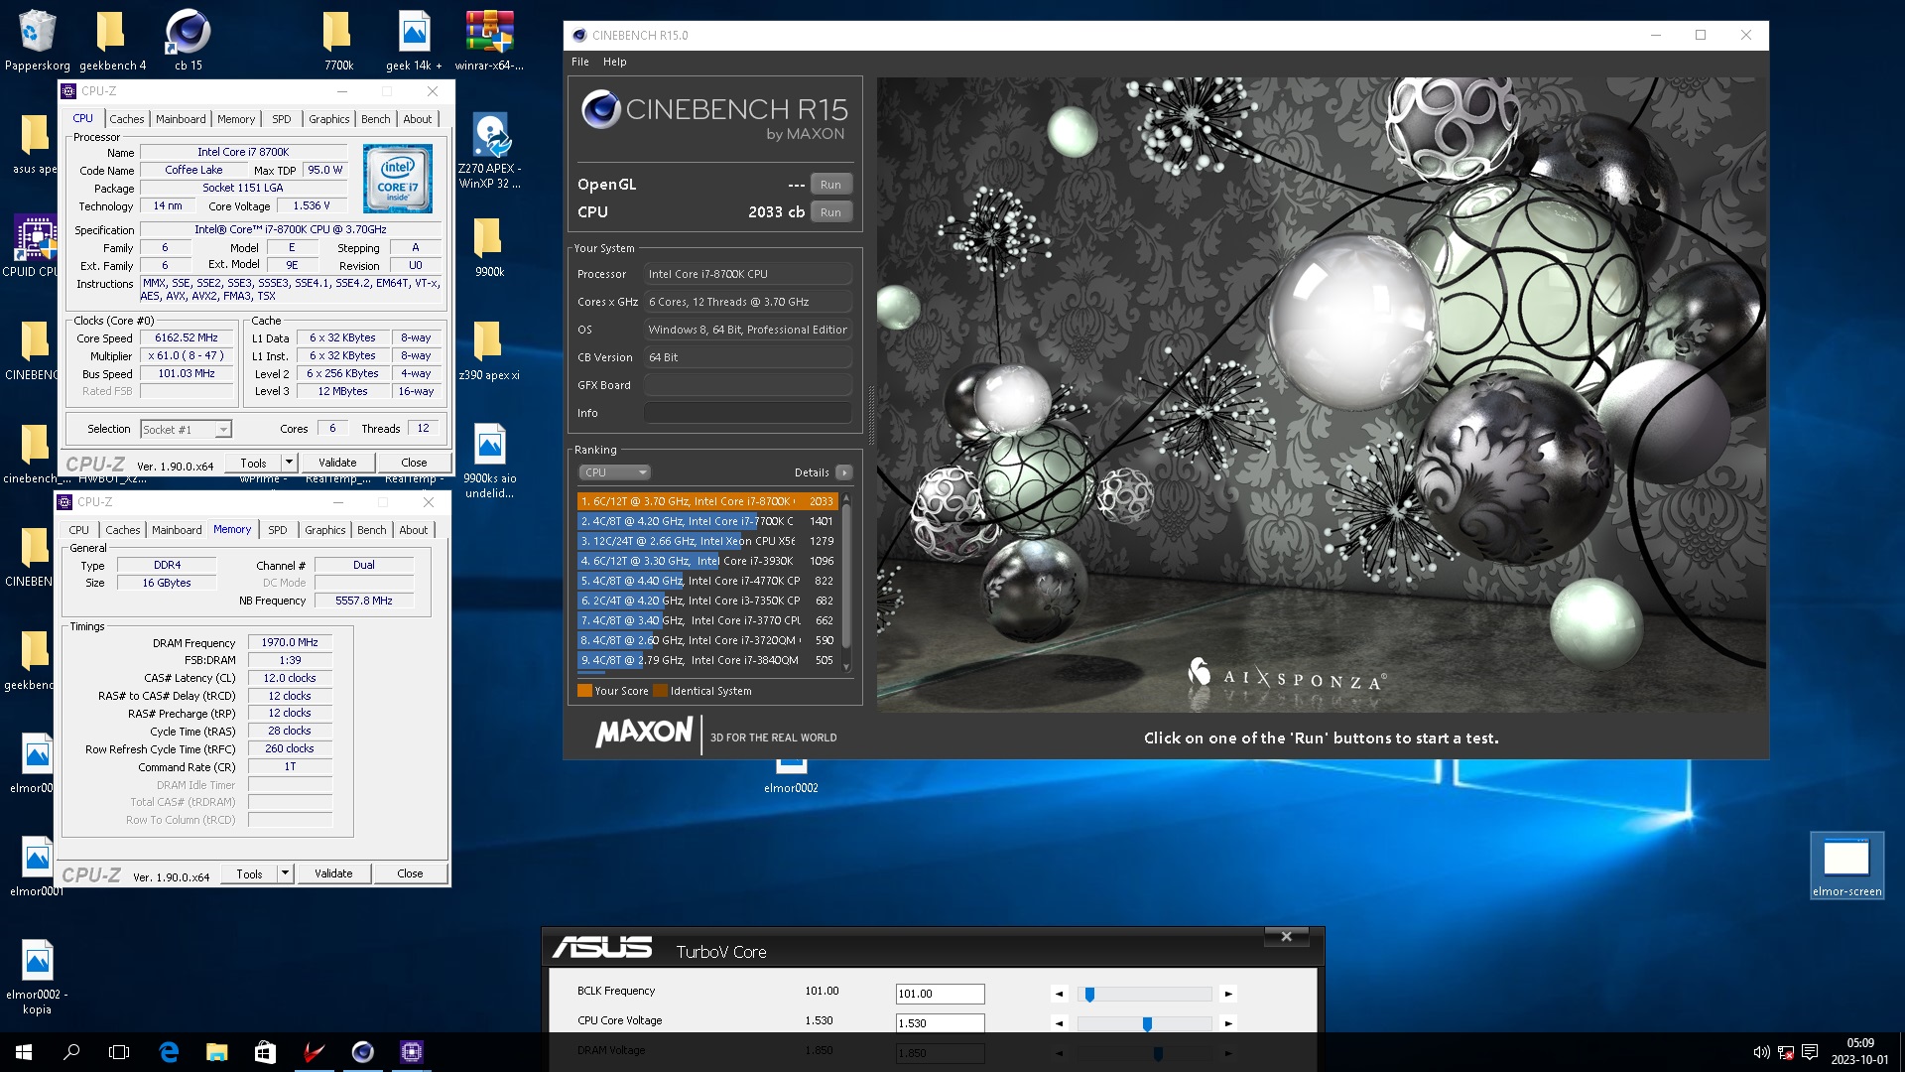Switch to Cinebench in the taskbar
Viewport: 1905px width, 1072px height.
[362, 1052]
